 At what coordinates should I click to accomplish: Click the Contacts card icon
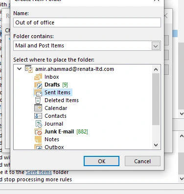pyautogui.click(x=38, y=116)
